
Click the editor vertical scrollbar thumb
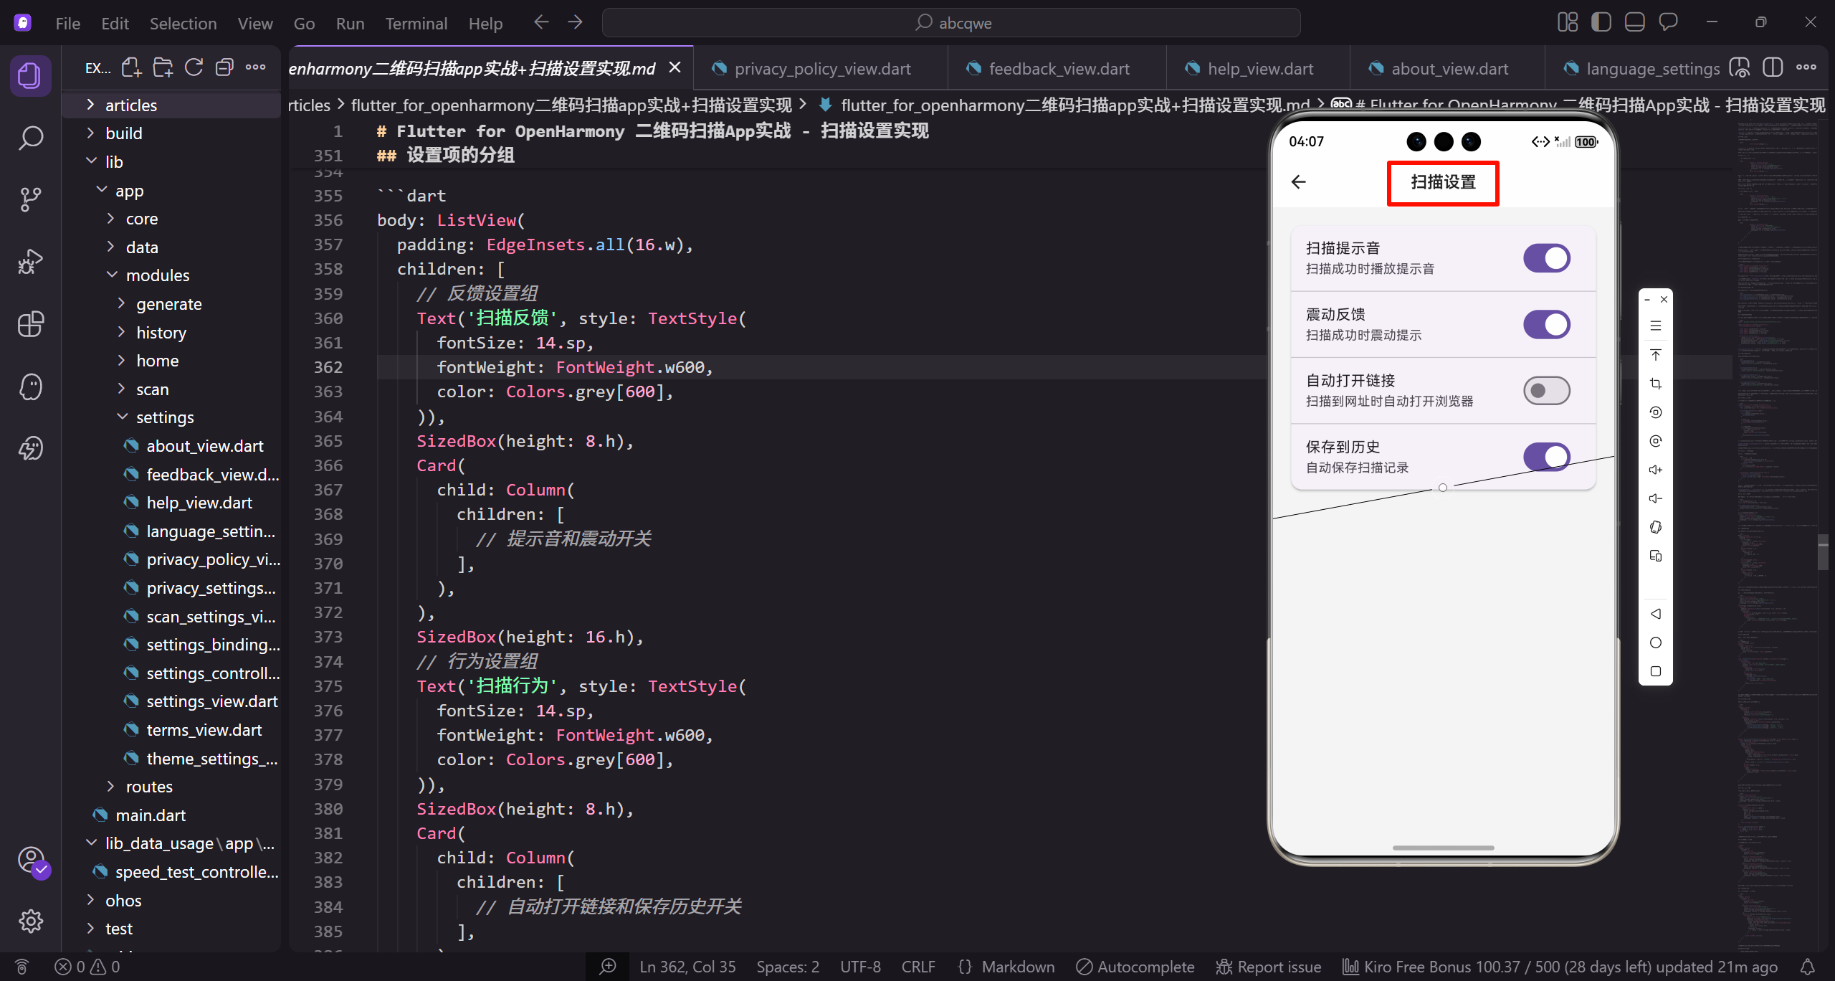[x=1823, y=551]
